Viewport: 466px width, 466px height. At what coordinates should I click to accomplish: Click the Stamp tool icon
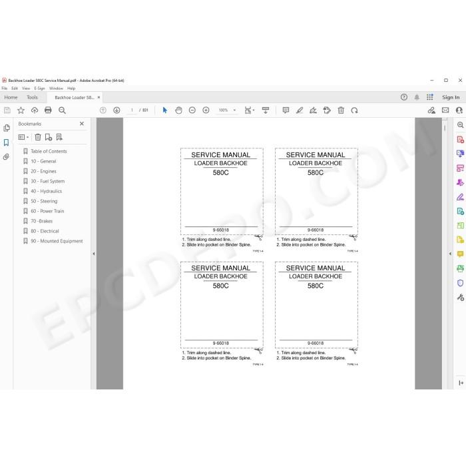point(327,111)
